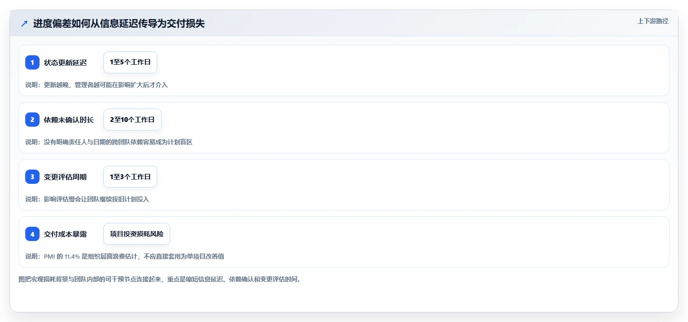Click the note about 跨团队依赖容易成为计划盲区
This screenshot has height=322, width=688.
(x=109, y=142)
